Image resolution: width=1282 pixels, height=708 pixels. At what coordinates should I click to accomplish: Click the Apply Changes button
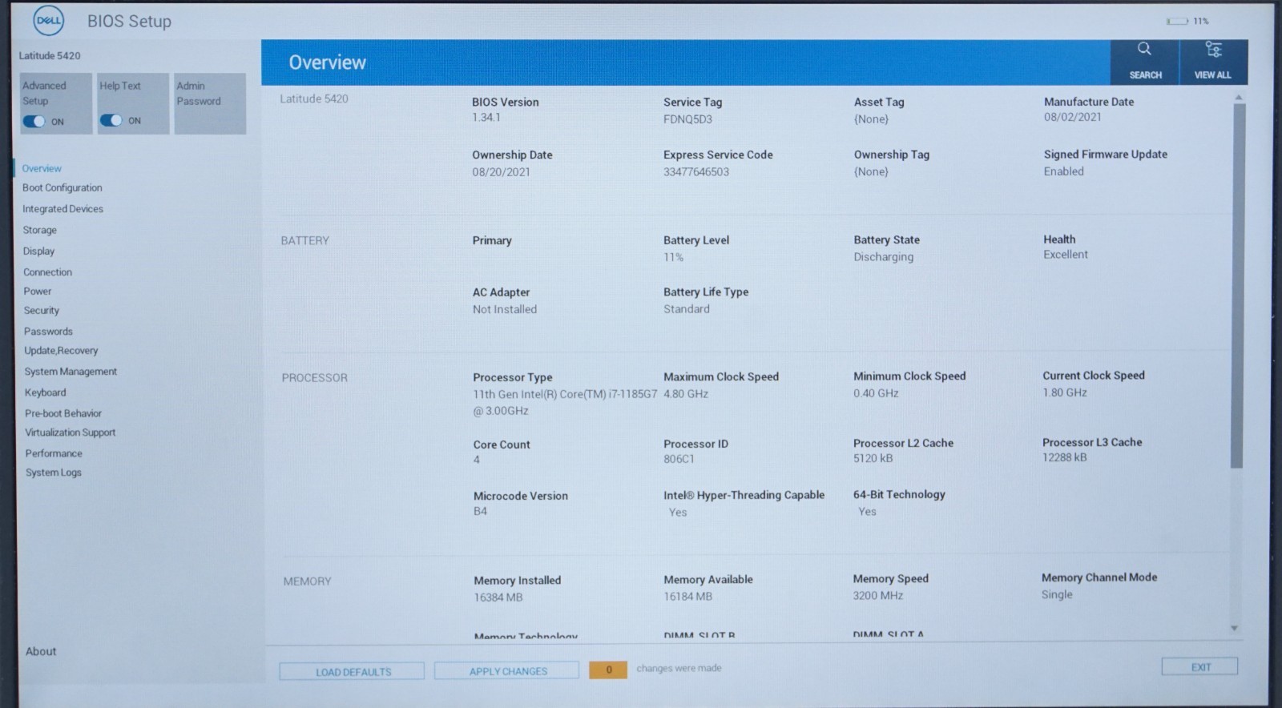(506, 670)
